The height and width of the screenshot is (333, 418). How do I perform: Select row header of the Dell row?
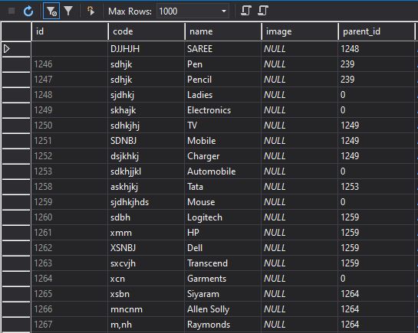tap(16, 248)
